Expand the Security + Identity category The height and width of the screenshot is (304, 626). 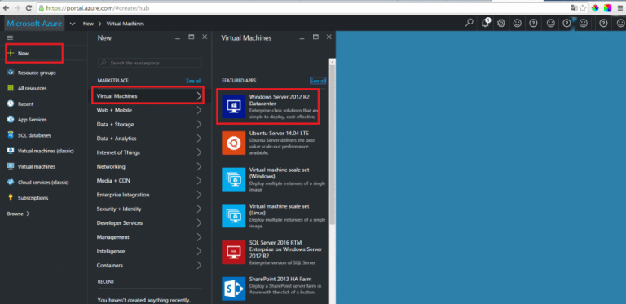point(149,209)
